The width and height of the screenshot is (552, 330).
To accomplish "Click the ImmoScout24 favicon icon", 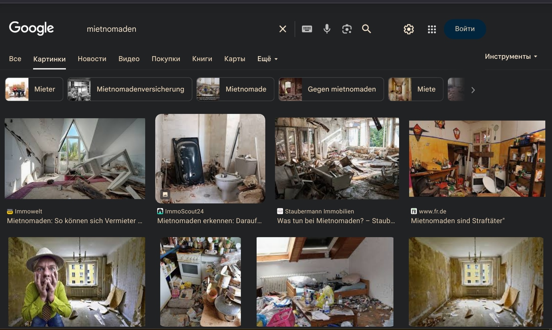I will 160,211.
